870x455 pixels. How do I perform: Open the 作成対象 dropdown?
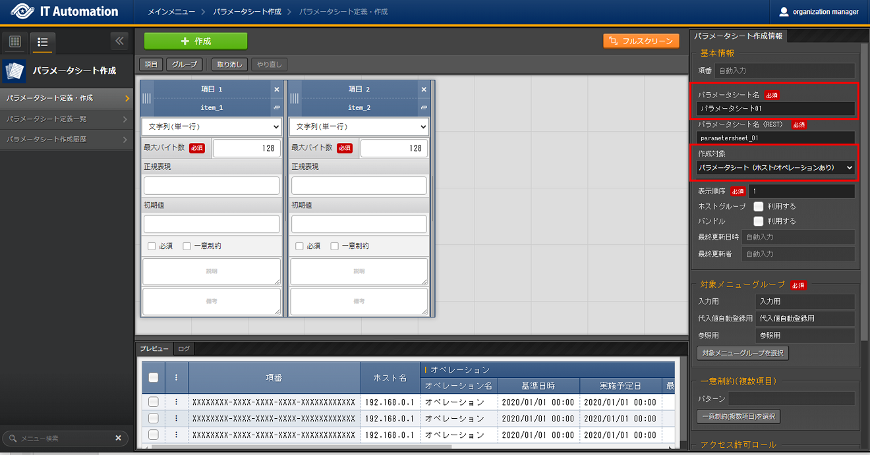tap(775, 168)
